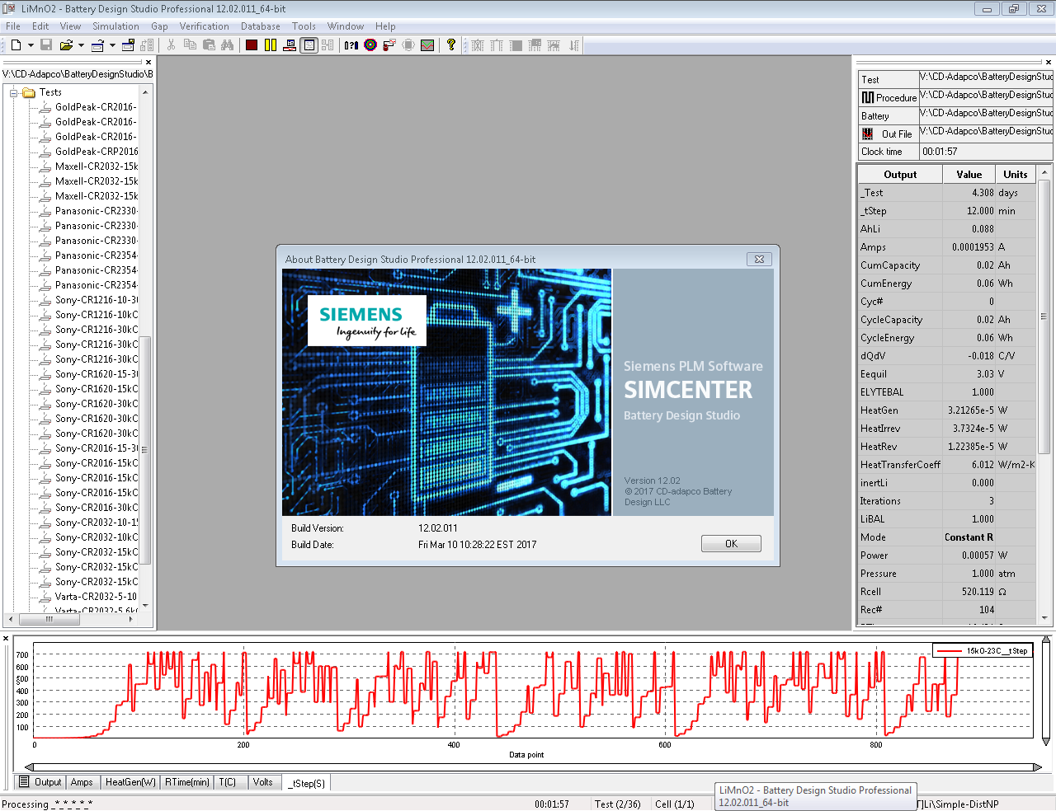Click the Copy toolbar icon
Image resolution: width=1056 pixels, height=811 pixels.
[x=190, y=45]
